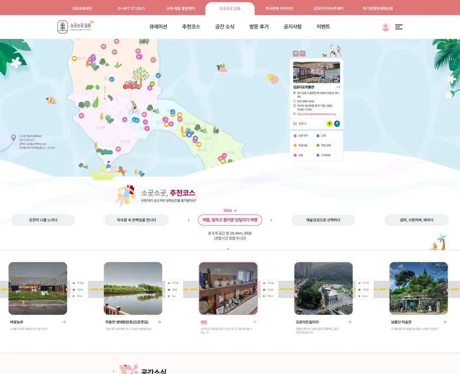Switch to the G-ART STUDIO top tab
Image resolution: width=460 pixels, height=374 pixels.
tap(132, 9)
